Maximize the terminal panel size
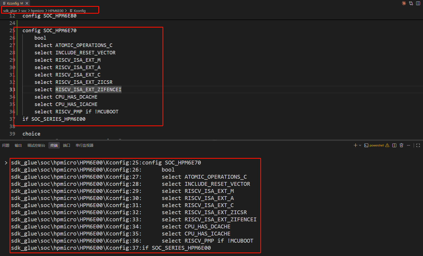The image size is (423, 256). tap(418, 145)
